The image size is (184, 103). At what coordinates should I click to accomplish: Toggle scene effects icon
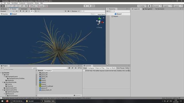[x=26, y=11]
